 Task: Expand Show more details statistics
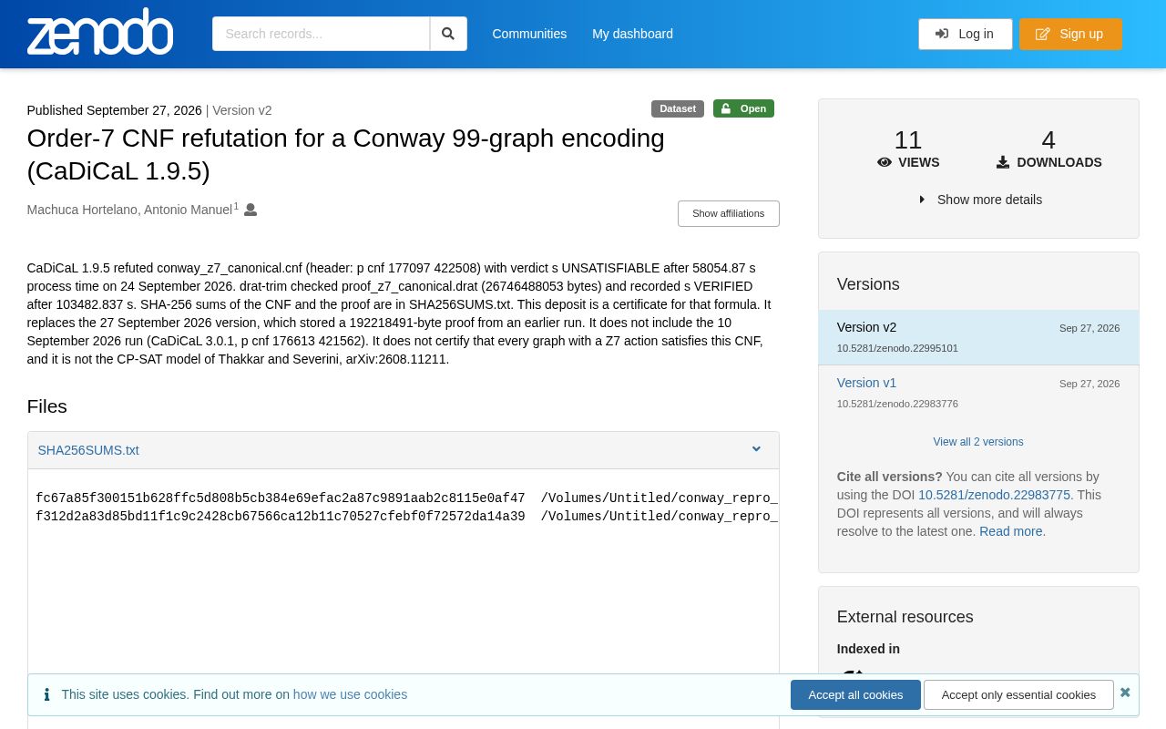coord(980,200)
